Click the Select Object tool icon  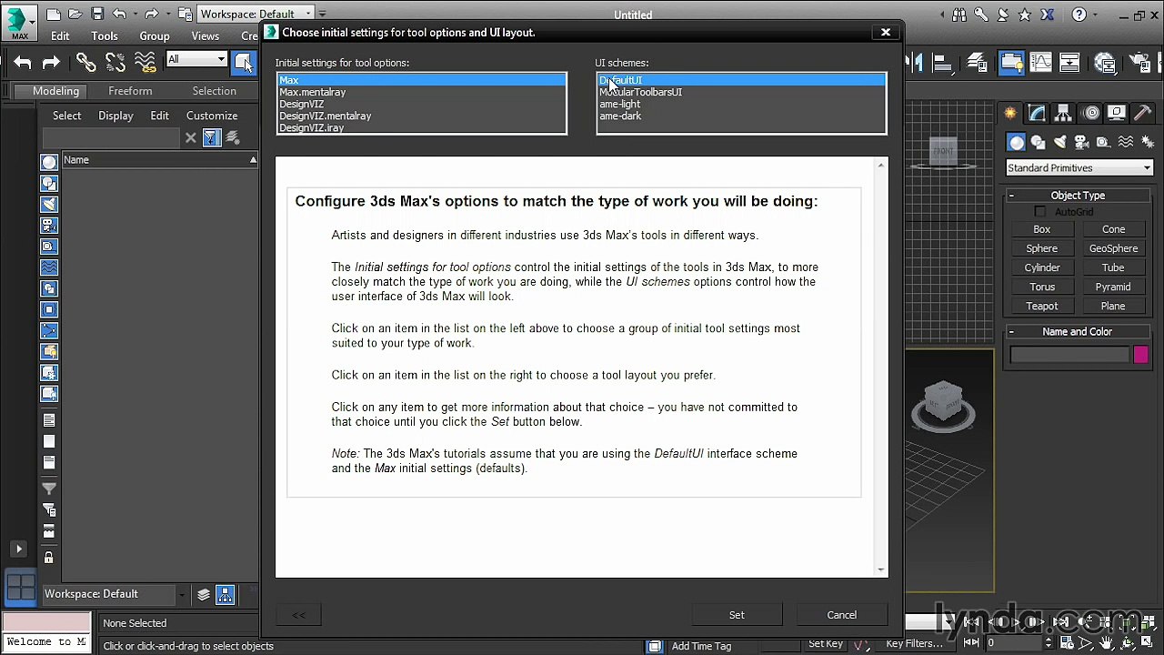[244, 62]
